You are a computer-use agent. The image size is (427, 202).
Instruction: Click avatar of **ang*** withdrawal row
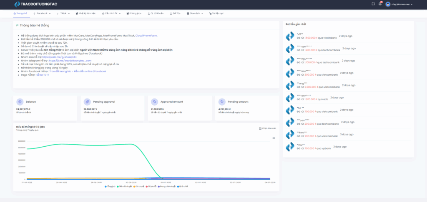(x=290, y=85)
